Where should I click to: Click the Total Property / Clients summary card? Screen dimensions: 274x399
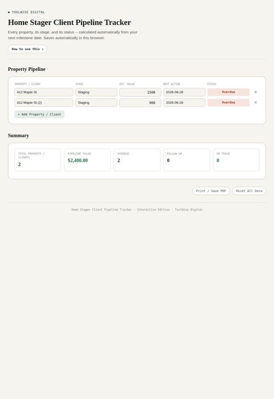point(37,160)
